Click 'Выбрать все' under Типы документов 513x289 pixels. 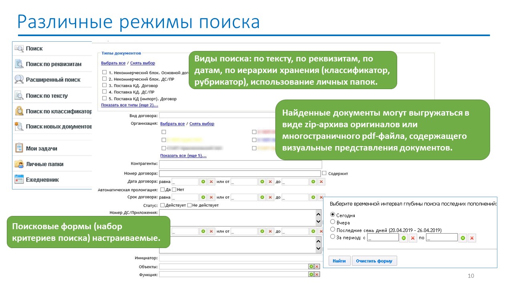click(113, 63)
